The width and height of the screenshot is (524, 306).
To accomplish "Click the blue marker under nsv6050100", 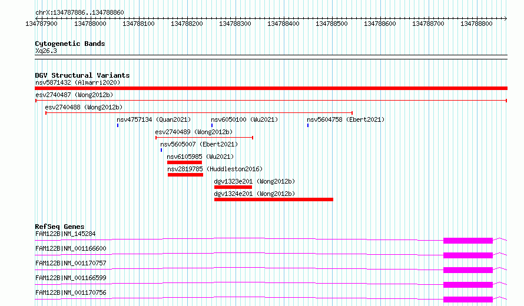I will click(212, 125).
